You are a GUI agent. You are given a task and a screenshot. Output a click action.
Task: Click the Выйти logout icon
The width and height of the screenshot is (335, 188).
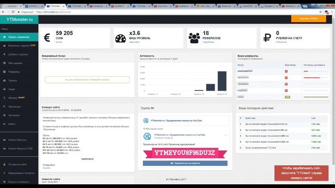pos(4,124)
